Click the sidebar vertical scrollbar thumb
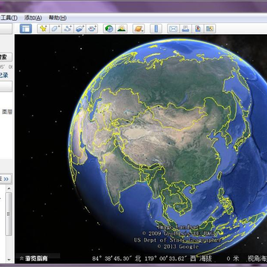 (x=9, y=214)
